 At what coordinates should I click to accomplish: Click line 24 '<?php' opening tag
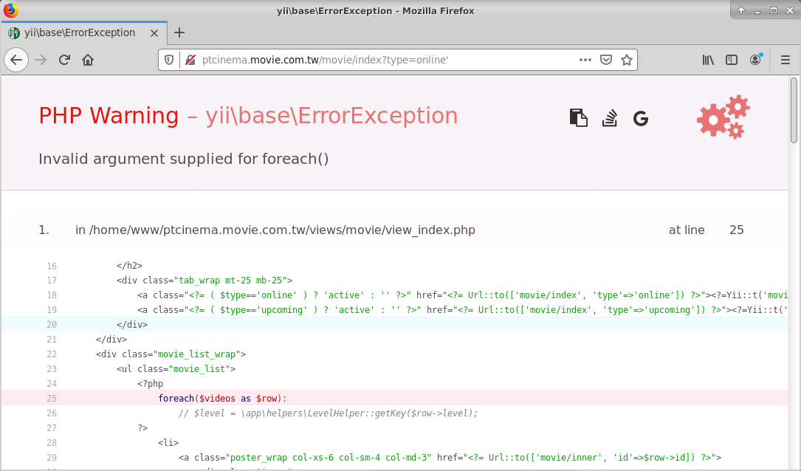point(150,384)
